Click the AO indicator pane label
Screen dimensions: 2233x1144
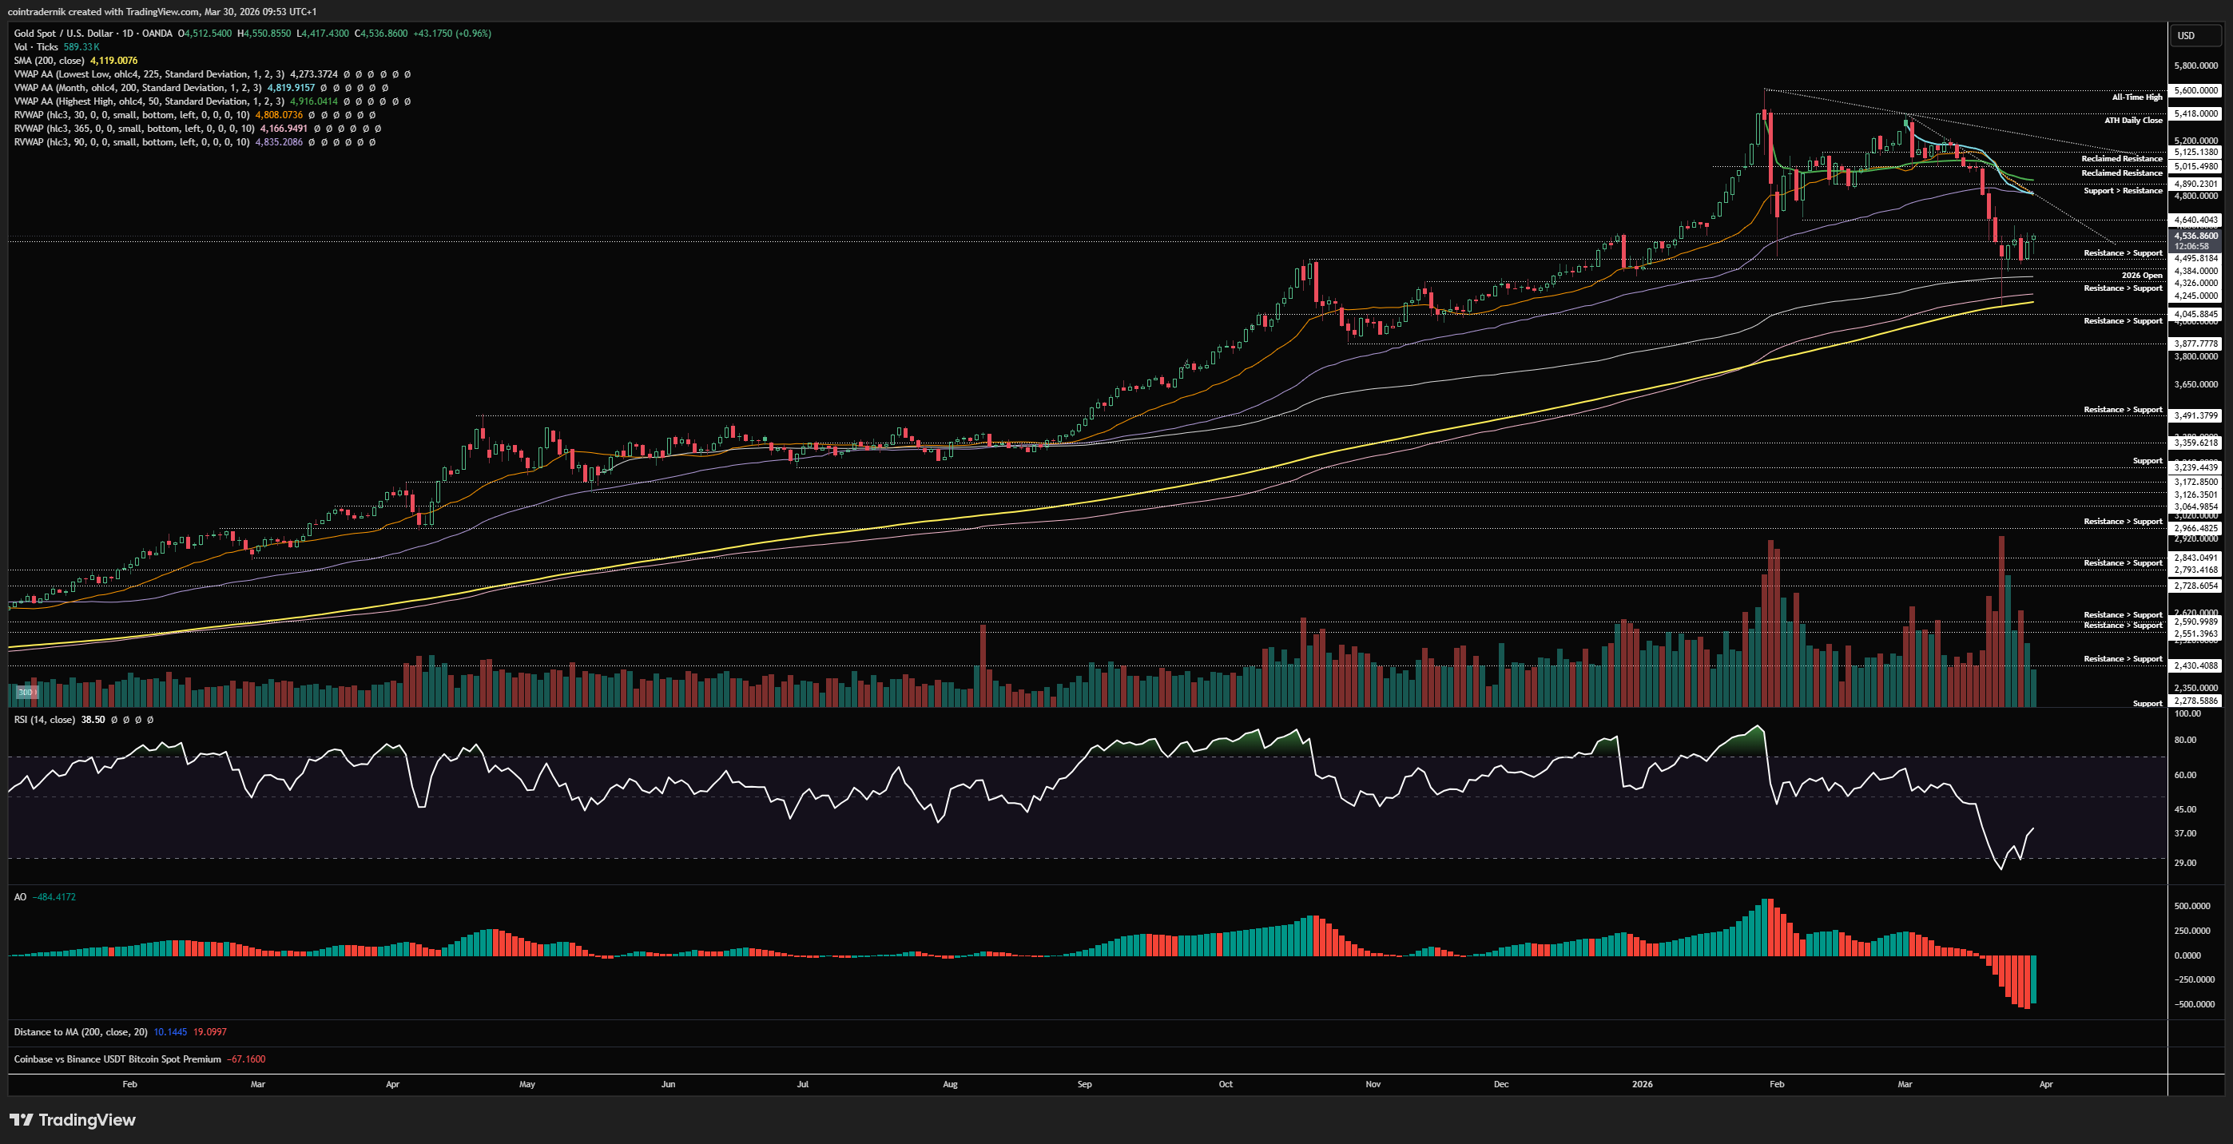point(20,897)
